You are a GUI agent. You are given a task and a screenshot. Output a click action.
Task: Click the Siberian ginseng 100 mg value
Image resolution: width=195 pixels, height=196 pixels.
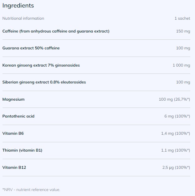(183, 82)
